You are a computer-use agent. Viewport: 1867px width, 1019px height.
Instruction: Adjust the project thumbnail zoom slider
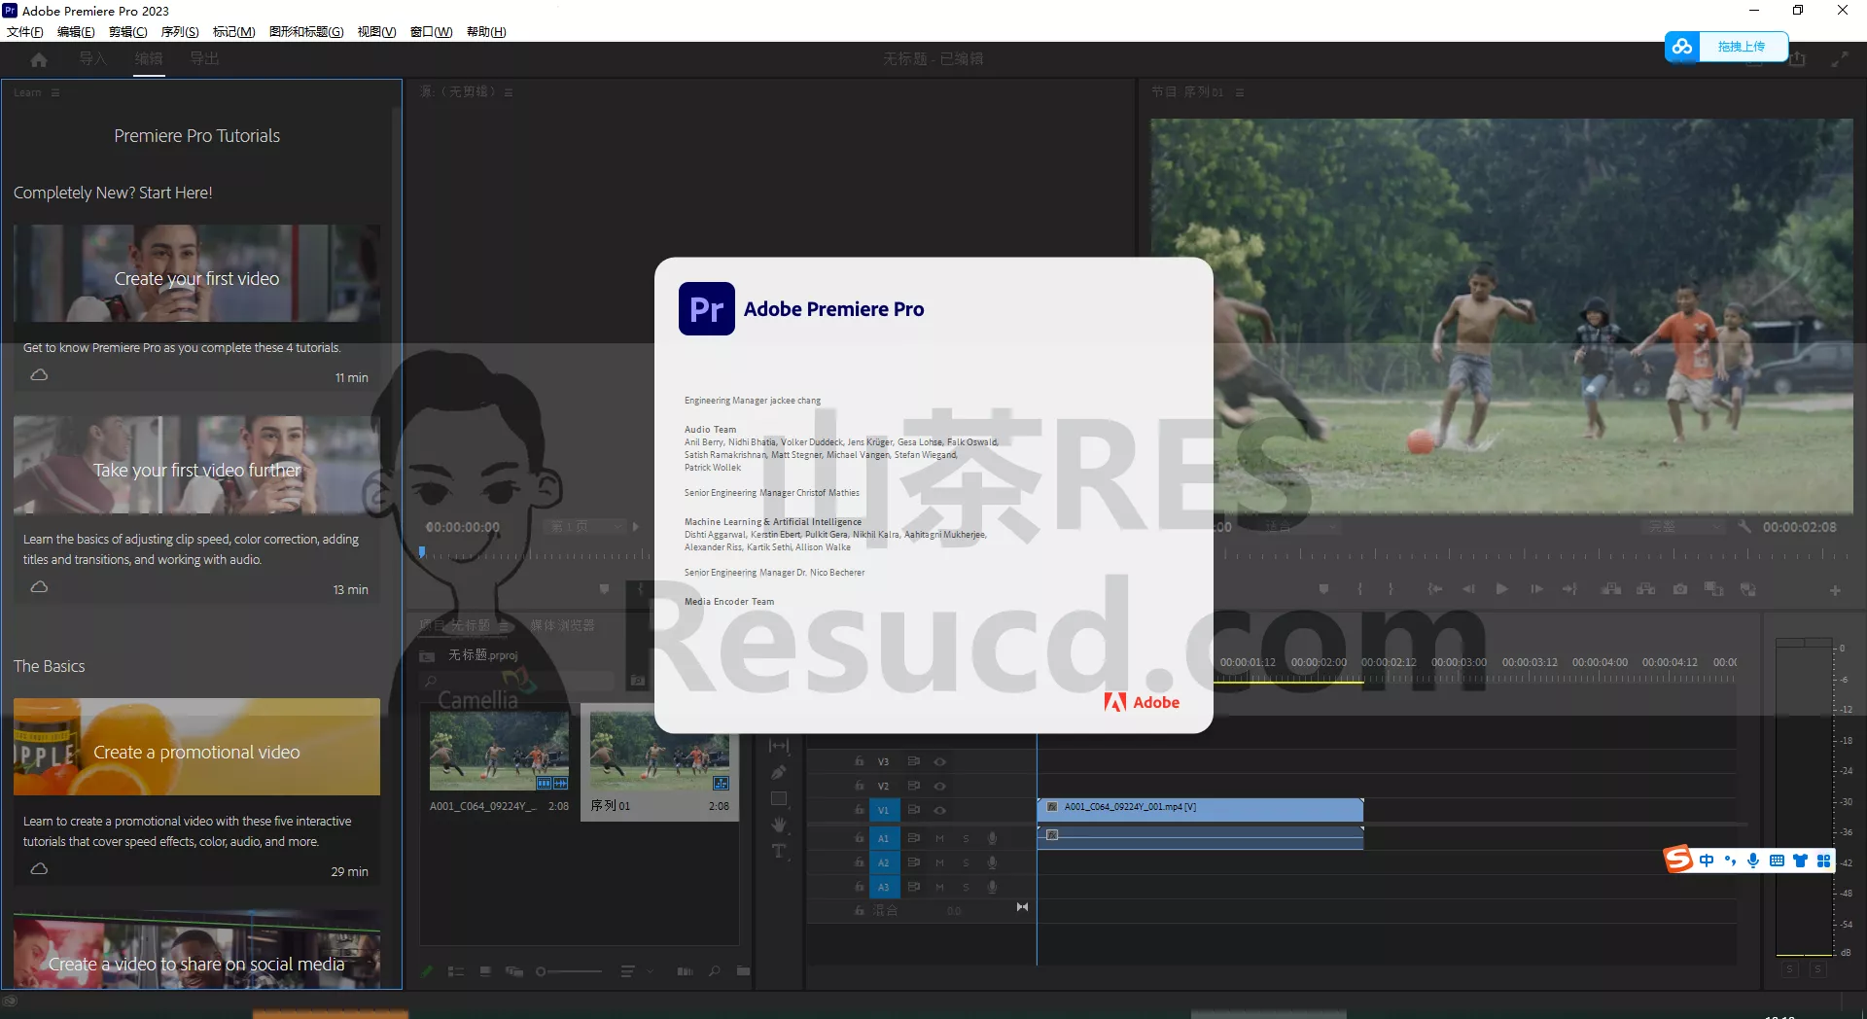click(x=569, y=971)
